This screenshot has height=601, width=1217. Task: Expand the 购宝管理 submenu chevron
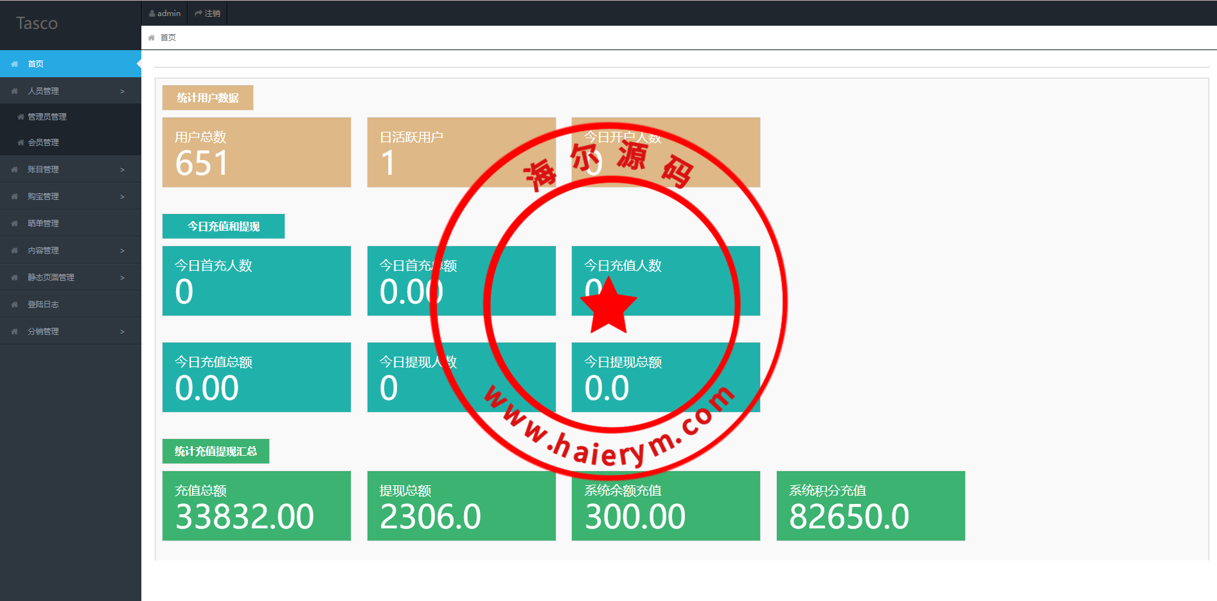point(122,197)
